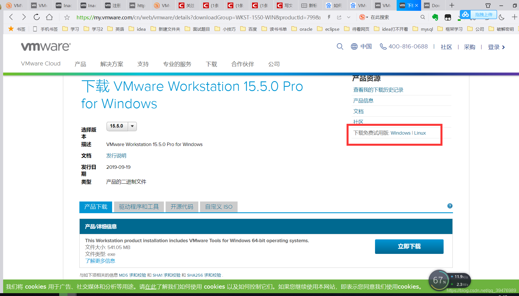Image resolution: width=519 pixels, height=296 pixels.
Task: Open the 合作伙伴 menu
Action: coord(243,64)
